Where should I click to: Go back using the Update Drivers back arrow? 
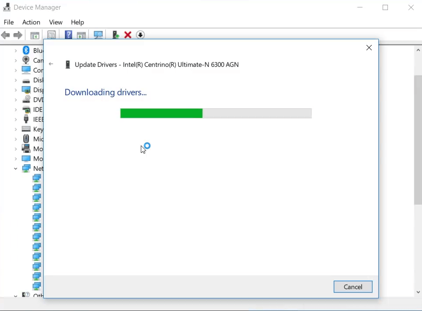click(x=51, y=64)
